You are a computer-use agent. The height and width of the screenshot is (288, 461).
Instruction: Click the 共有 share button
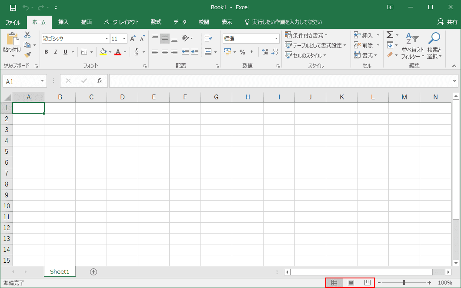pos(448,22)
